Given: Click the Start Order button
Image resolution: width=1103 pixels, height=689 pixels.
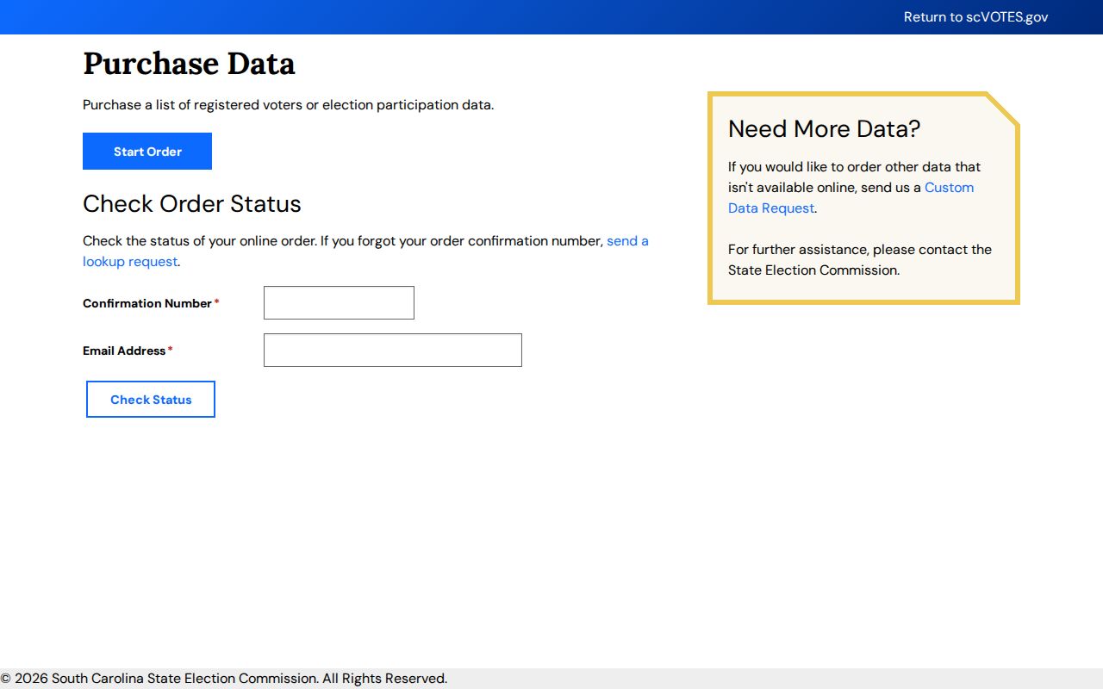Looking at the screenshot, I should click(147, 152).
